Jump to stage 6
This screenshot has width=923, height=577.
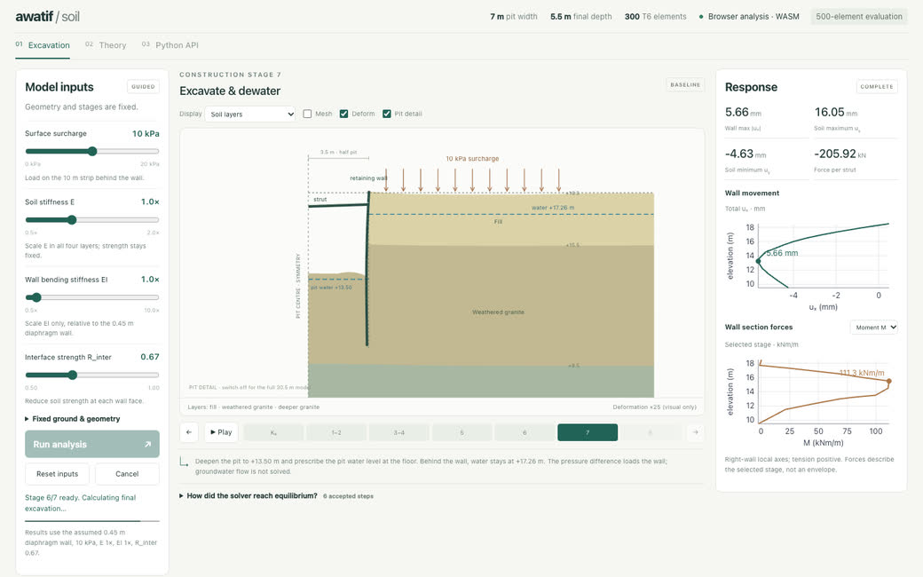coord(525,432)
